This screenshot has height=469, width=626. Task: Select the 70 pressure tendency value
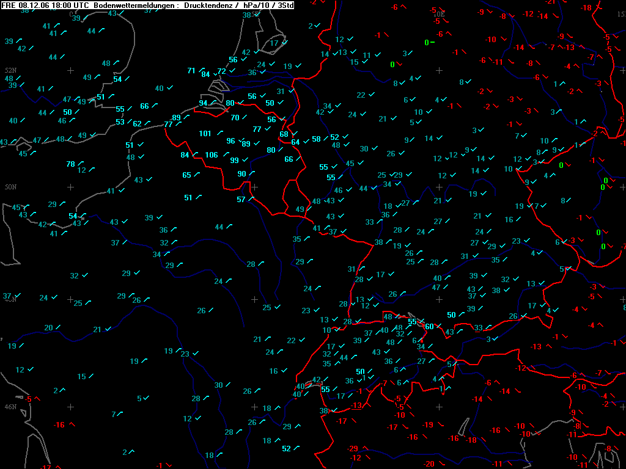[235, 118]
